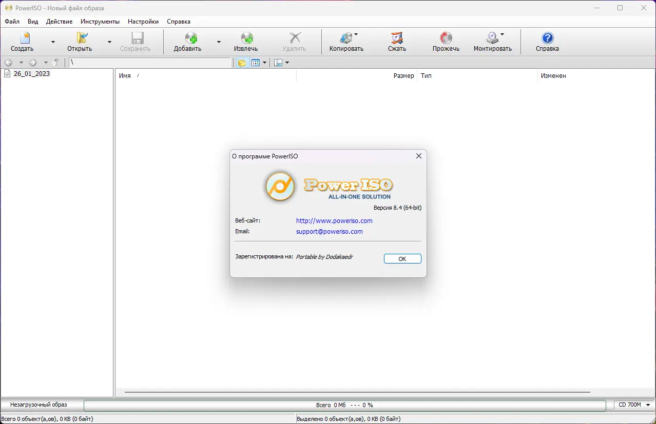The image size is (656, 424).
Task: Click the Удалить (Delete) toolbar icon
Action: click(295, 38)
